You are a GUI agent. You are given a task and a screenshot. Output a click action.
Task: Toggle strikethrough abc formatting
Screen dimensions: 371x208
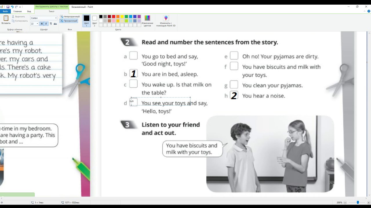tap(55, 24)
